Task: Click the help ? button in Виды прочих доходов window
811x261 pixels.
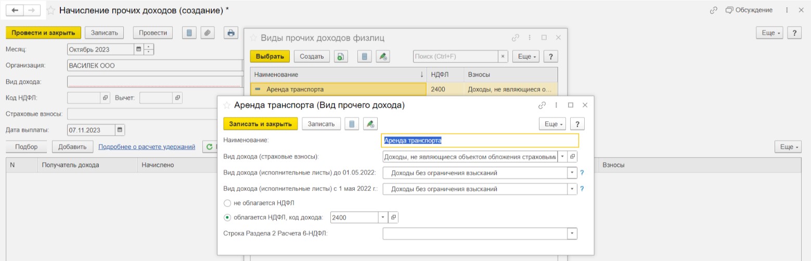Action: [x=551, y=57]
